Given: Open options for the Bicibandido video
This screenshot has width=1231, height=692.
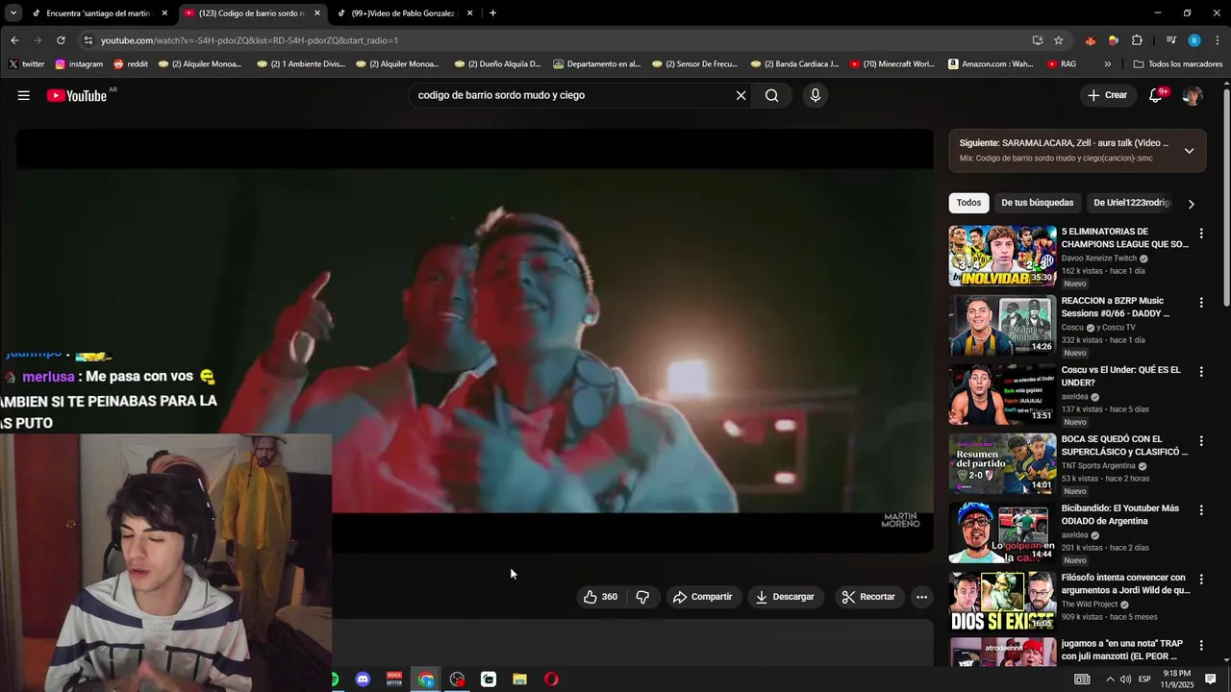Looking at the screenshot, I should click(x=1201, y=510).
